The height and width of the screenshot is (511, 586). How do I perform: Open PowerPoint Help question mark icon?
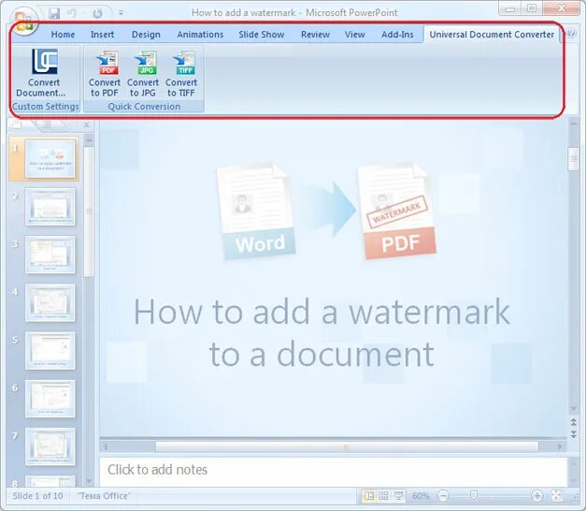point(571,34)
